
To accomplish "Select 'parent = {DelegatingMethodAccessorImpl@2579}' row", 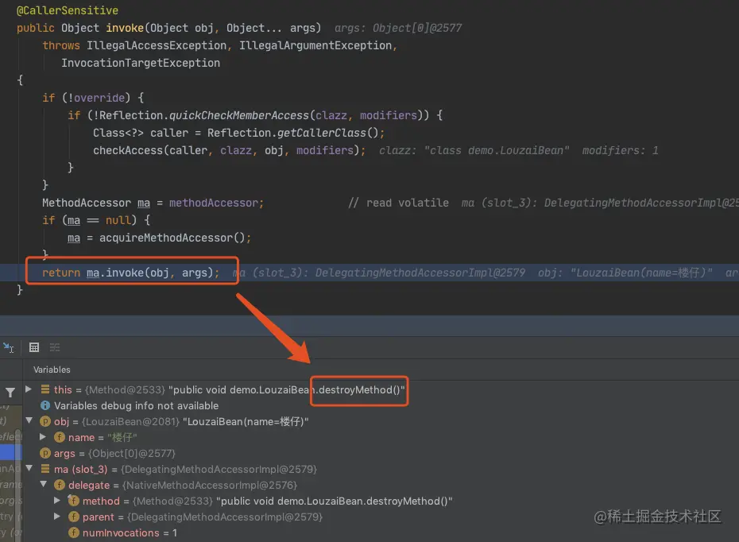I will [x=381, y=517].
